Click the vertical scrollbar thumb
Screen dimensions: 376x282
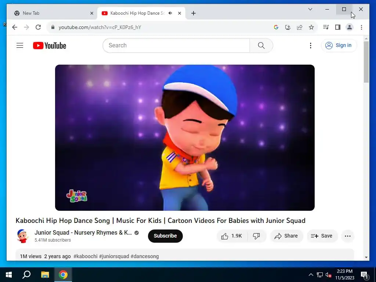[366, 62]
